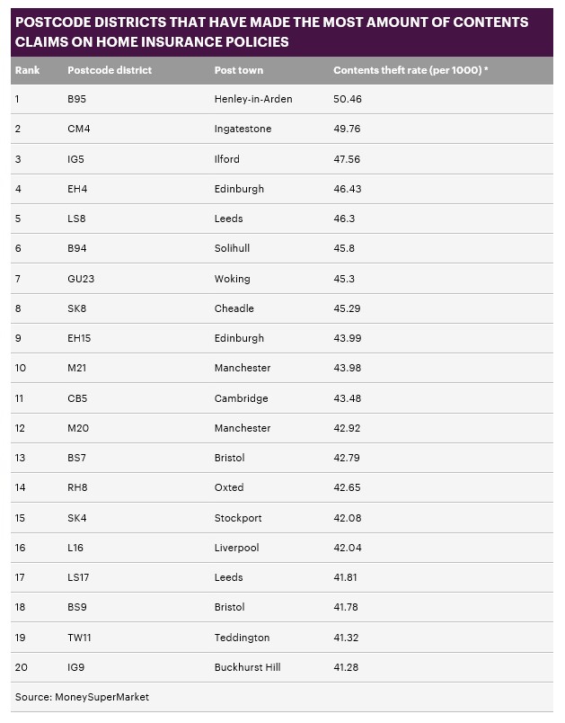Click the Cambridge post town cell

coord(241,398)
